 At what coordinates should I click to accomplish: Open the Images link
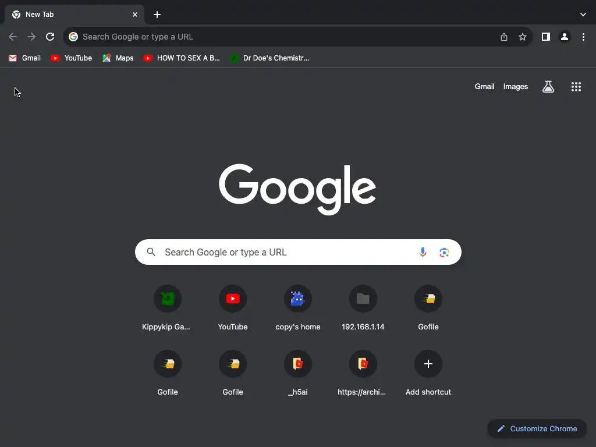point(516,87)
